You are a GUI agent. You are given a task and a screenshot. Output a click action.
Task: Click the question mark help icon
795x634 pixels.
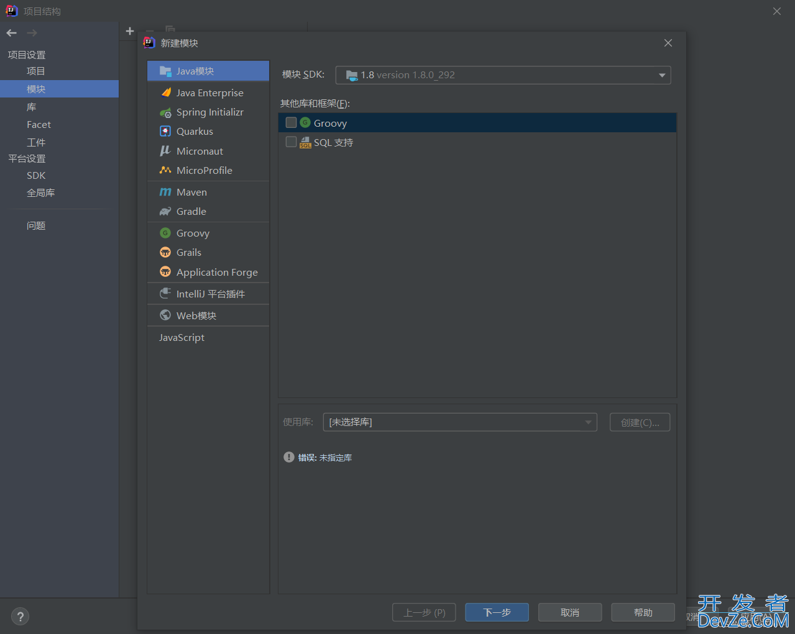20,617
